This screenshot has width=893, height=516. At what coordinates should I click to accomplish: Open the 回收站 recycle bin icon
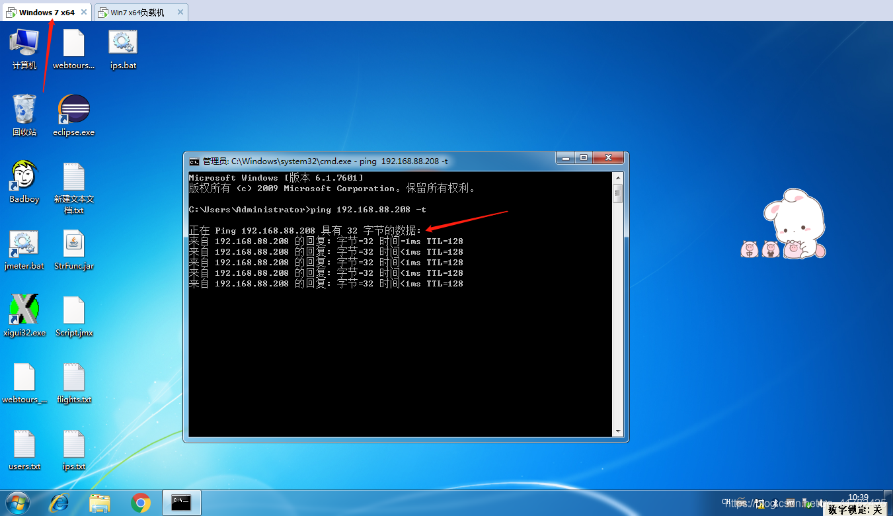coord(24,115)
